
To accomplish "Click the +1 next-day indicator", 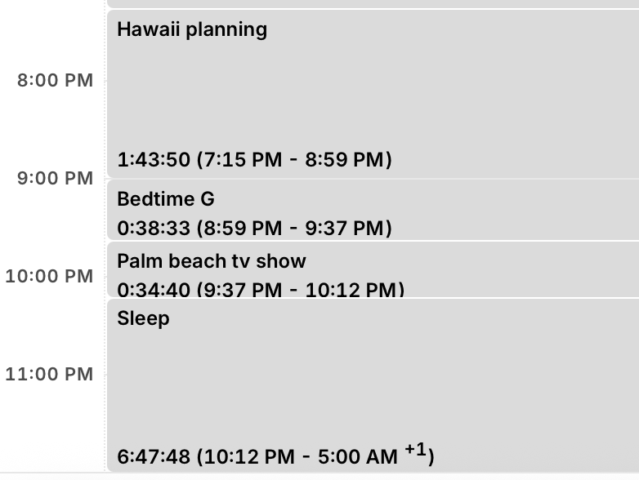I will tap(414, 450).
